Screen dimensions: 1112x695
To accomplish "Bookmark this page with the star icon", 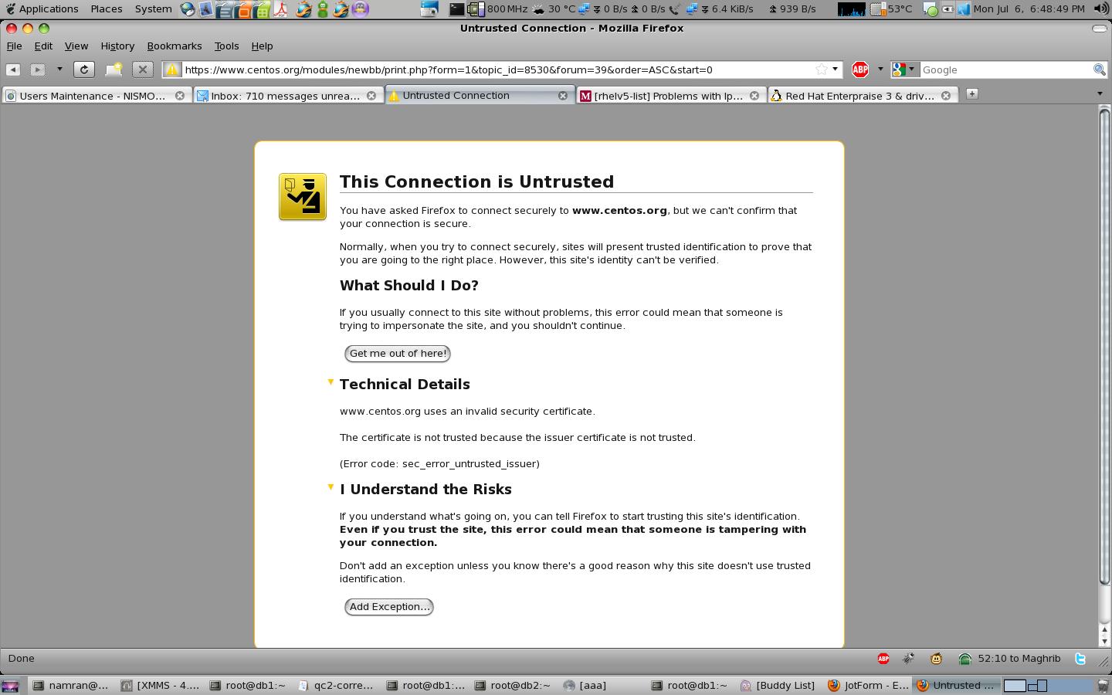I will pyautogui.click(x=821, y=69).
